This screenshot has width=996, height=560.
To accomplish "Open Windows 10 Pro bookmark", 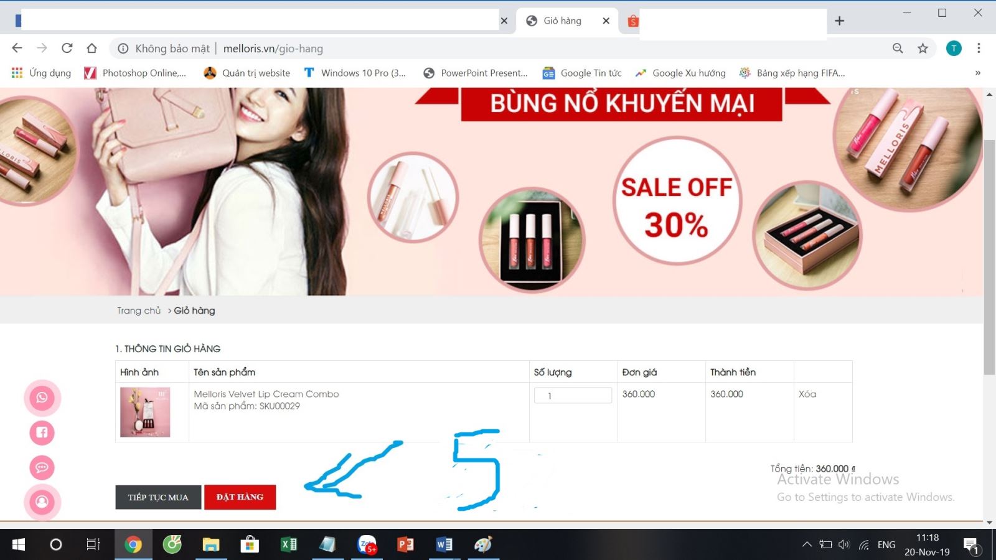I will [x=355, y=73].
